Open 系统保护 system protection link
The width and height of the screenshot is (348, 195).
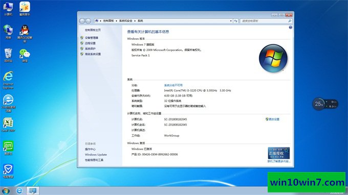coord(90,48)
